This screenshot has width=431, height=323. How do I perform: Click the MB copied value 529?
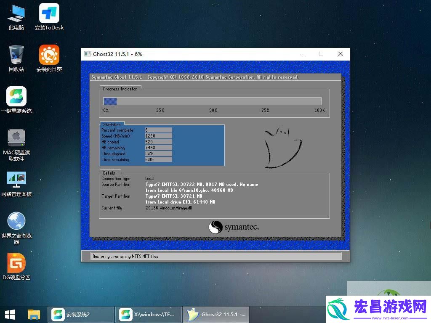click(x=158, y=142)
